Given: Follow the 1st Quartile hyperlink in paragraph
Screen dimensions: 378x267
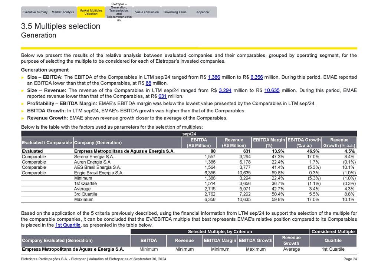Looking at the screenshot, I should 67,225.
